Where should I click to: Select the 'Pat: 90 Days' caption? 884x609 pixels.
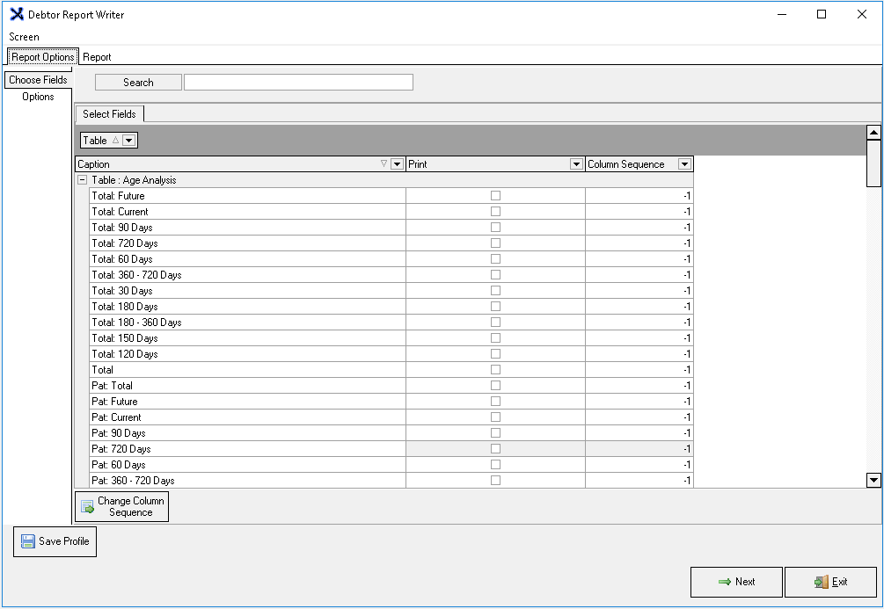119,432
